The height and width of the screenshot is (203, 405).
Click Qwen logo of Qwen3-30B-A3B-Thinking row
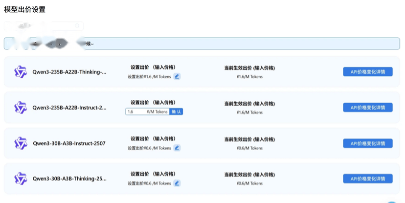pyautogui.click(x=21, y=179)
